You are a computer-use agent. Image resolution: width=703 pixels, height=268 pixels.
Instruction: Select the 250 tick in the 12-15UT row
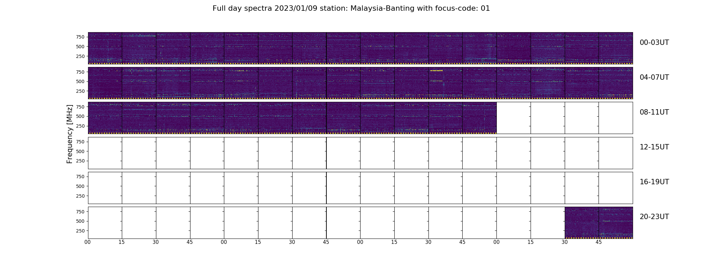point(80,161)
